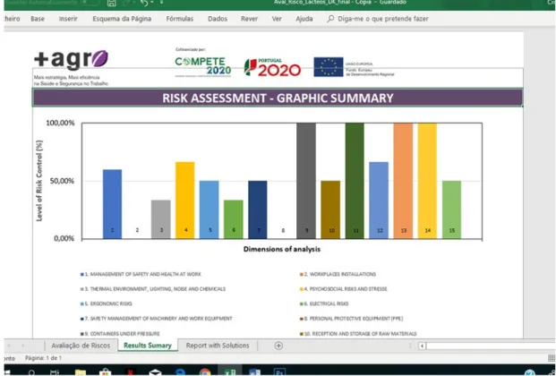Screen dimensions: 556x376
Task: Click the 'Diga-me o que pretende fazer' search box
Action: click(x=383, y=19)
